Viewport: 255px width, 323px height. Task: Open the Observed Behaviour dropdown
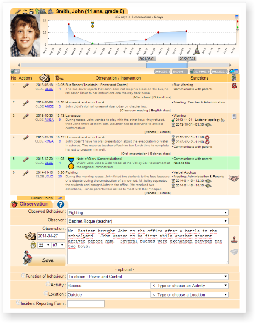(147, 212)
